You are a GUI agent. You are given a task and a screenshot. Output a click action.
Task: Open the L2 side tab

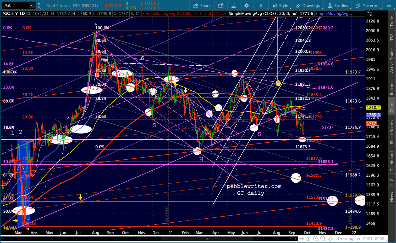click(392, 182)
